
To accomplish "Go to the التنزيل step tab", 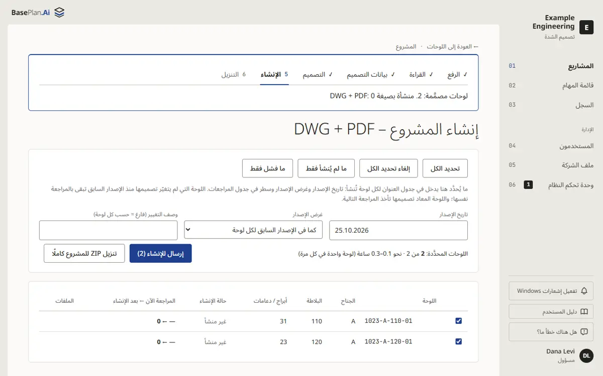I will coord(234,75).
